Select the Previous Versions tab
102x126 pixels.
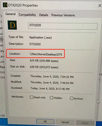(63, 15)
